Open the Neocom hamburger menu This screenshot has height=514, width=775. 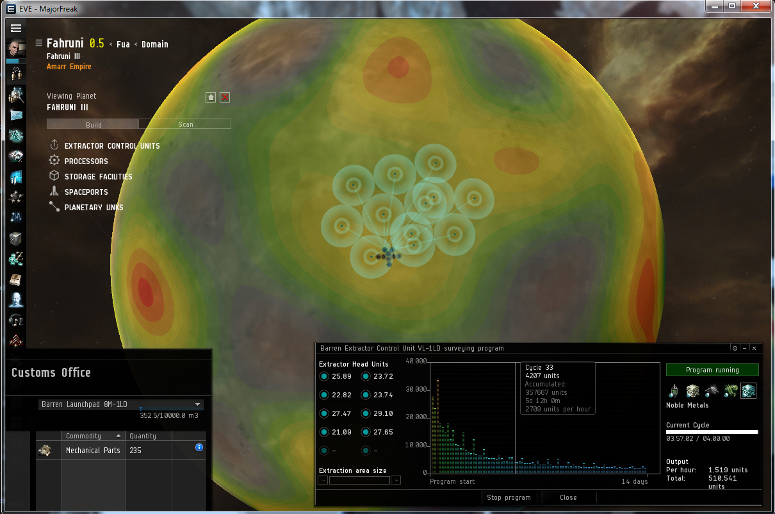(x=16, y=28)
